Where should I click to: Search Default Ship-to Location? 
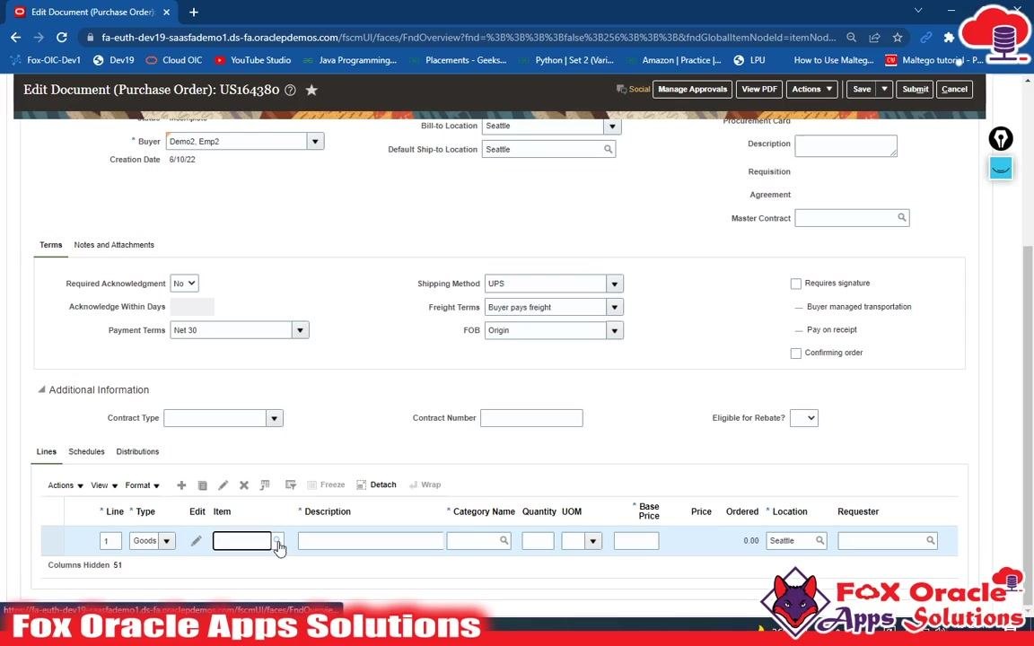(x=608, y=150)
